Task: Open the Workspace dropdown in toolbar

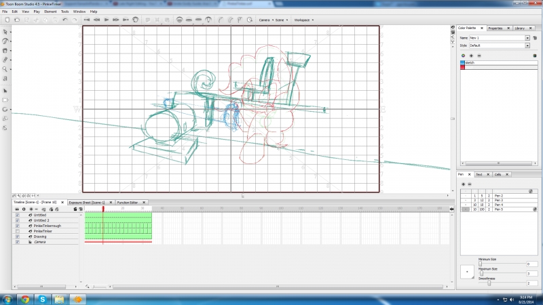Action: pyautogui.click(x=303, y=20)
